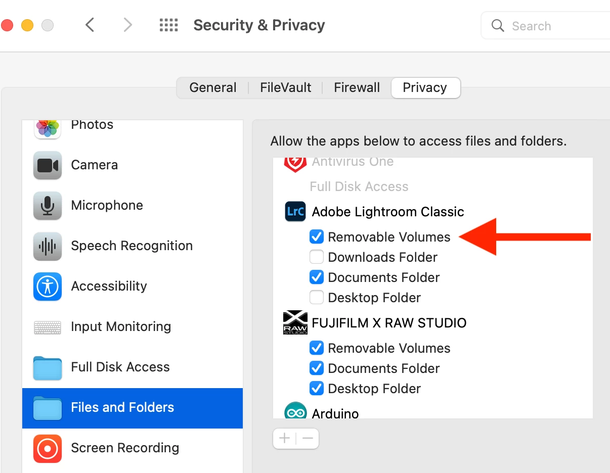610x473 pixels.
Task: Click the Full Disk Access folder icon
Action: coord(48,368)
